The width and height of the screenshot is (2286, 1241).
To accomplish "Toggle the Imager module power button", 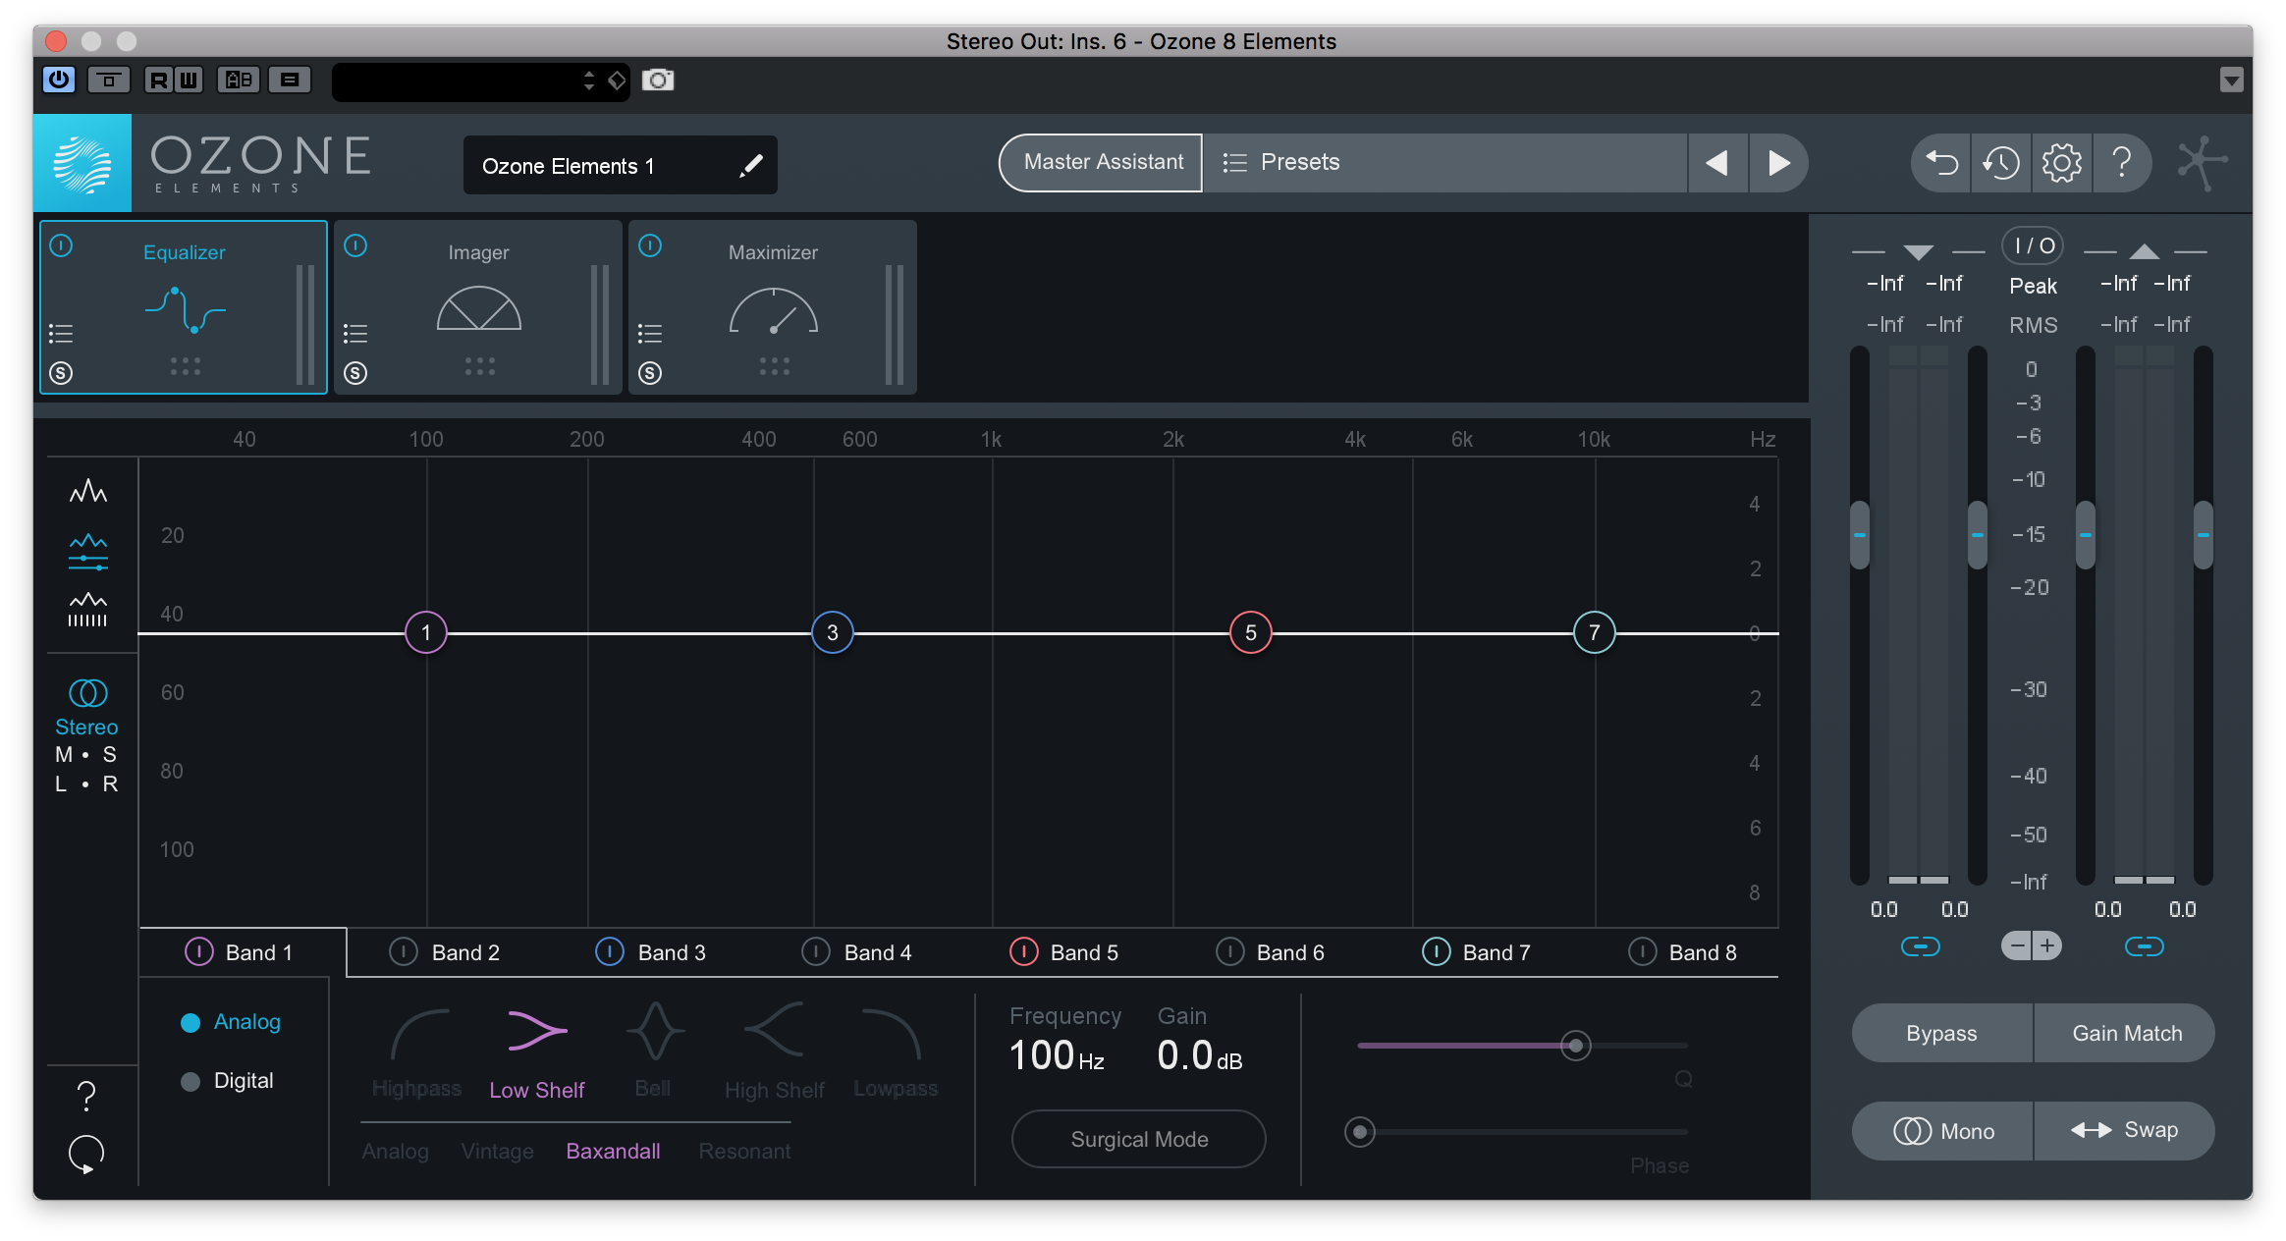I will click(x=355, y=245).
